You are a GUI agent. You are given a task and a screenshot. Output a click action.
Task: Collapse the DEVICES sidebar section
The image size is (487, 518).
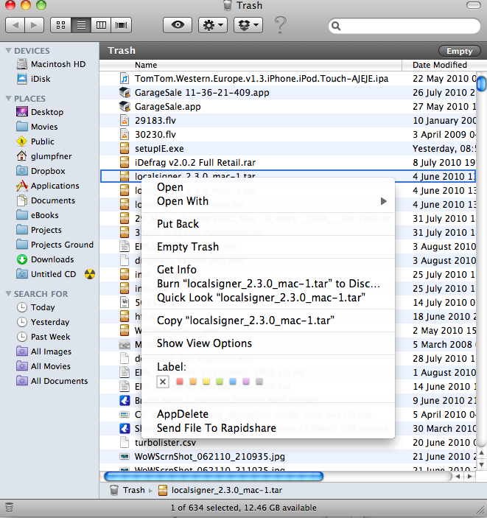9,51
